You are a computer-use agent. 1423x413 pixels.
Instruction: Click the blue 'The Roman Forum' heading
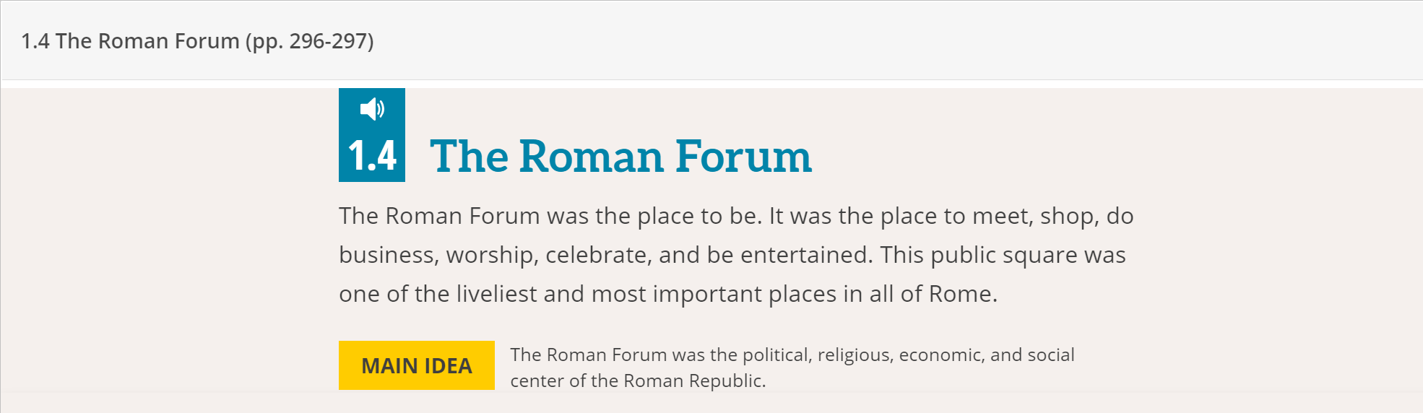[x=620, y=157]
